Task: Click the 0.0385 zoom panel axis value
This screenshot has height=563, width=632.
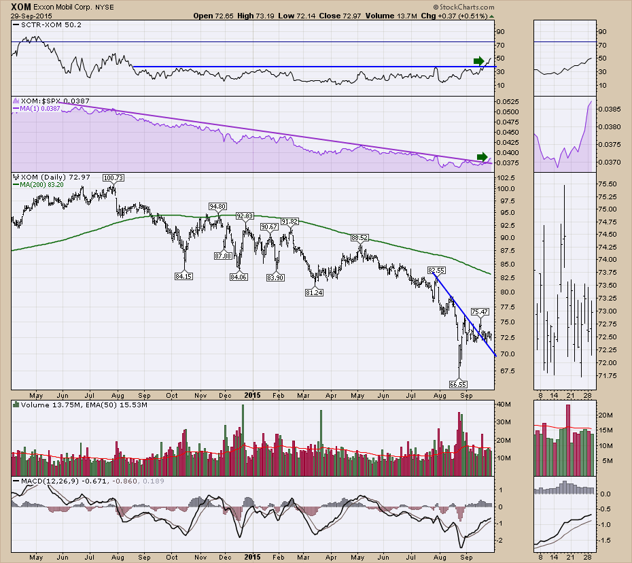Action: coord(610,109)
